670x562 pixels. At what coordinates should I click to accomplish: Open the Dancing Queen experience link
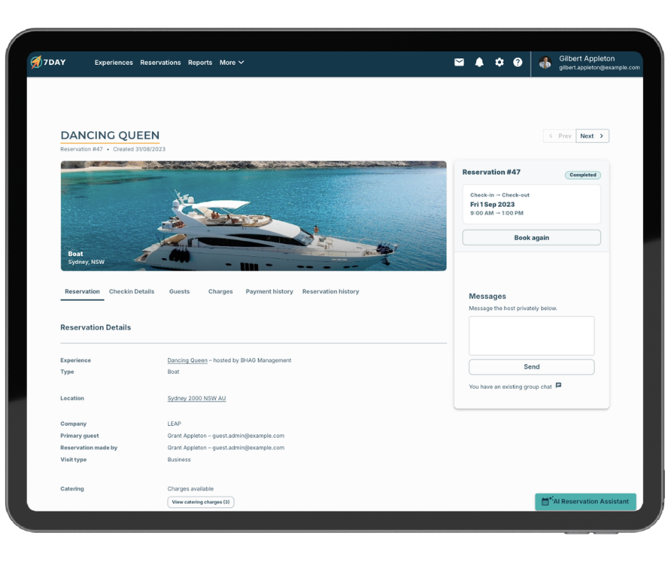pos(187,361)
